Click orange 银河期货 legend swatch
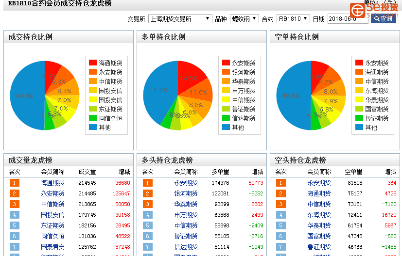 click(226, 72)
